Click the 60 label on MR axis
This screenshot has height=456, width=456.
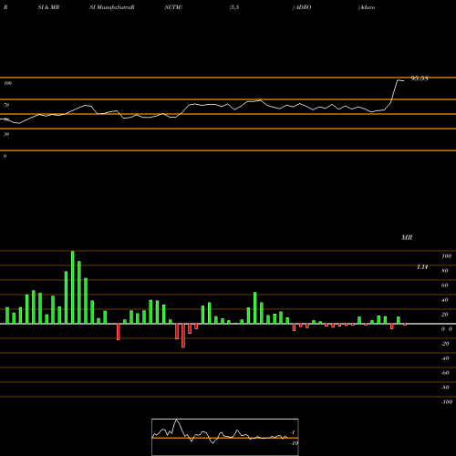point(445,285)
